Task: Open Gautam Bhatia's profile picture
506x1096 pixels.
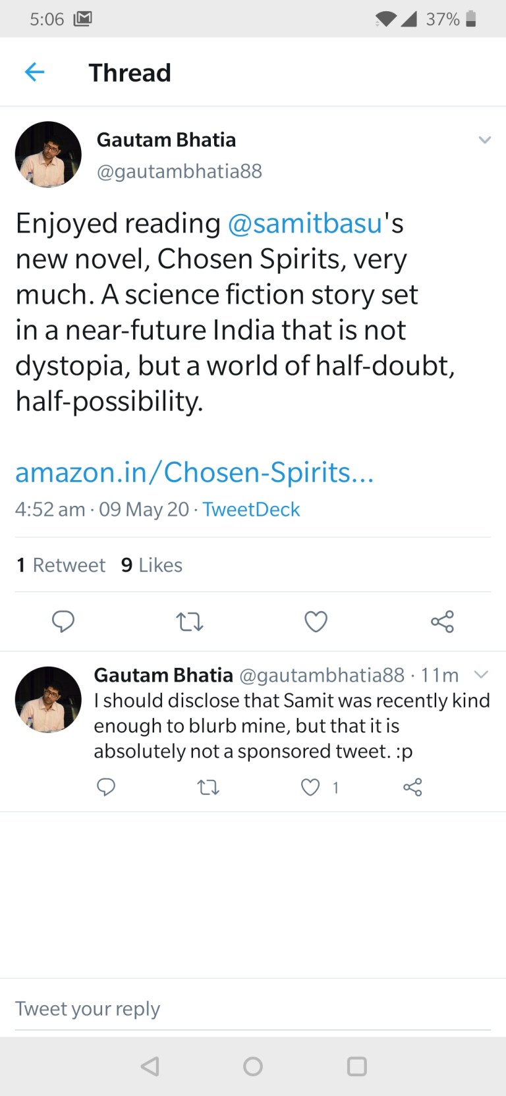Action: point(47,154)
